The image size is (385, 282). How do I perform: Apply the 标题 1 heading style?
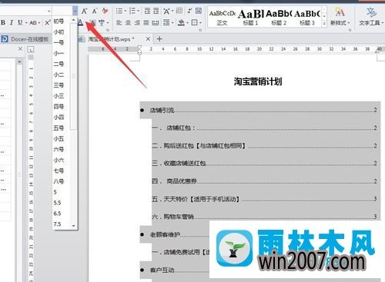click(x=250, y=17)
